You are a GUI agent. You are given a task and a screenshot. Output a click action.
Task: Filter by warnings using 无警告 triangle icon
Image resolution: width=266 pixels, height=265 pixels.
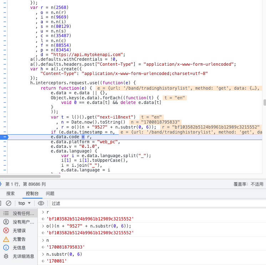click(x=6, y=239)
